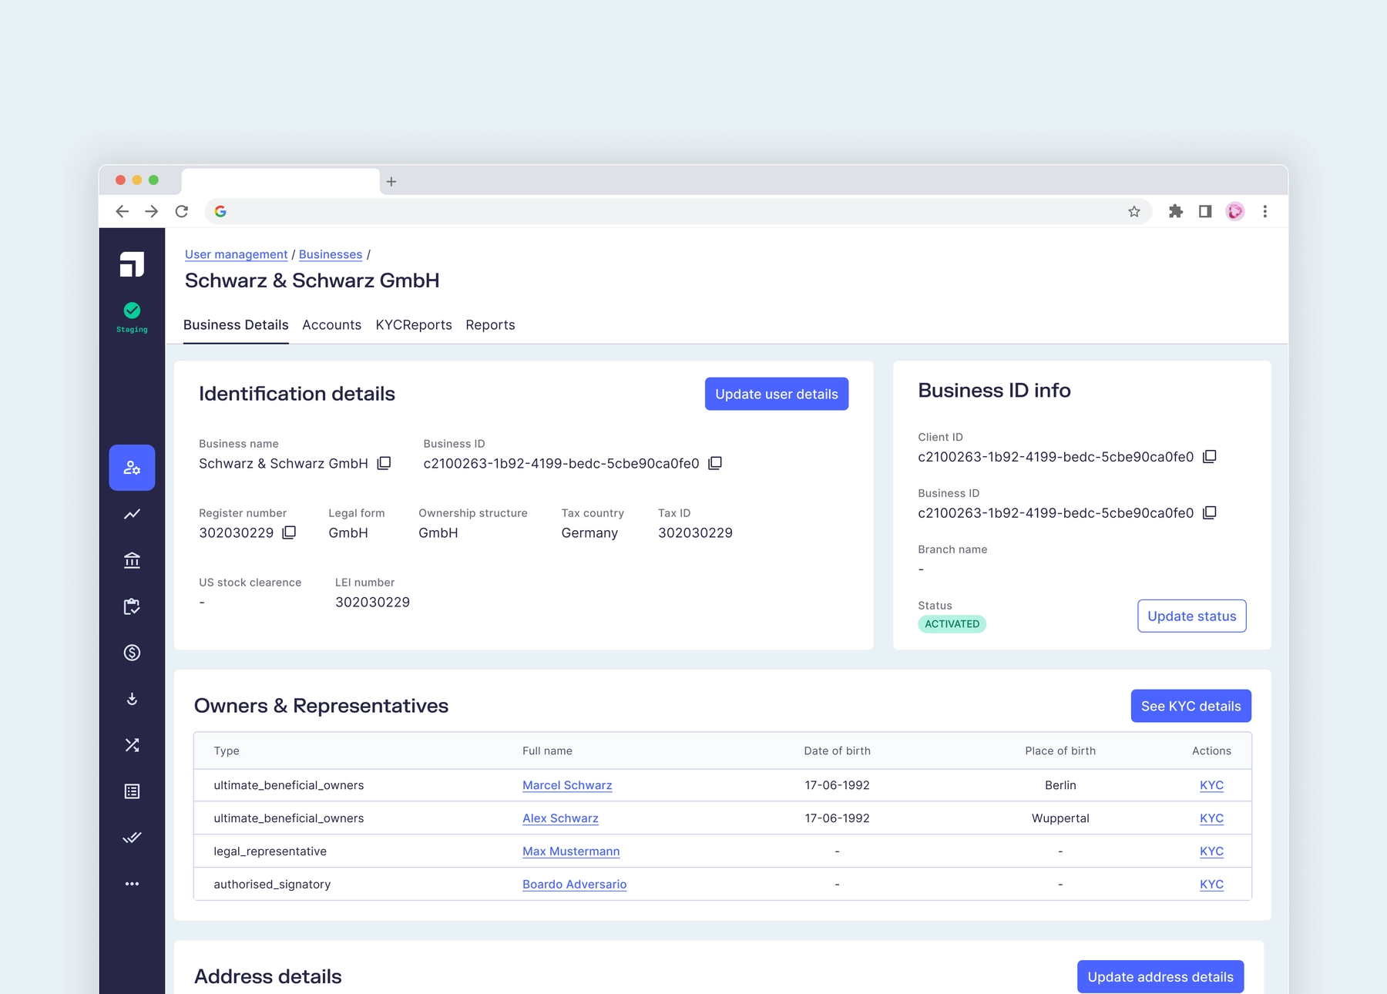Copy the Client ID value
The width and height of the screenshot is (1387, 994).
pyautogui.click(x=1210, y=457)
